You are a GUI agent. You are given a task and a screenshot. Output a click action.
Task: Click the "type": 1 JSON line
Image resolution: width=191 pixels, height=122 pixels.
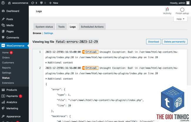coord(64,95)
